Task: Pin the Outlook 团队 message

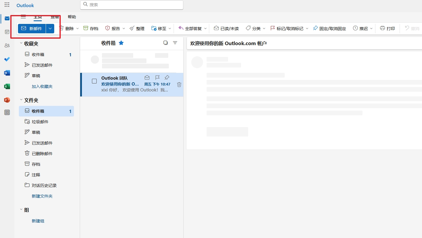Action: coord(167,78)
